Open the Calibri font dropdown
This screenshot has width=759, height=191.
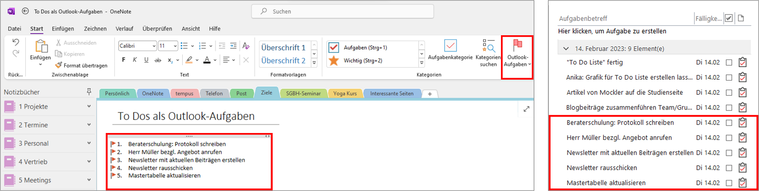tap(154, 46)
